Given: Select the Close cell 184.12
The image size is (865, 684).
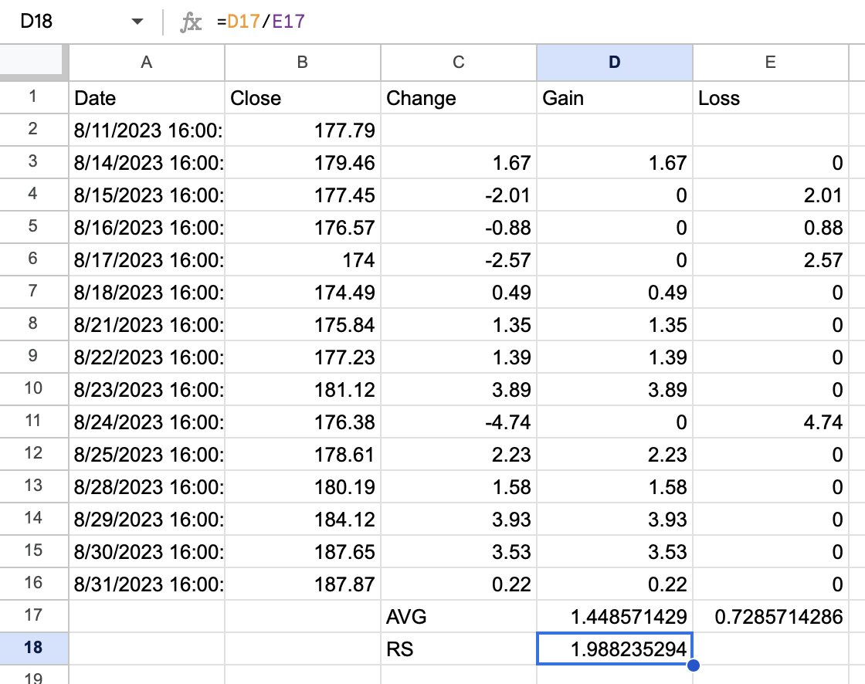Looking at the screenshot, I should coord(302,519).
